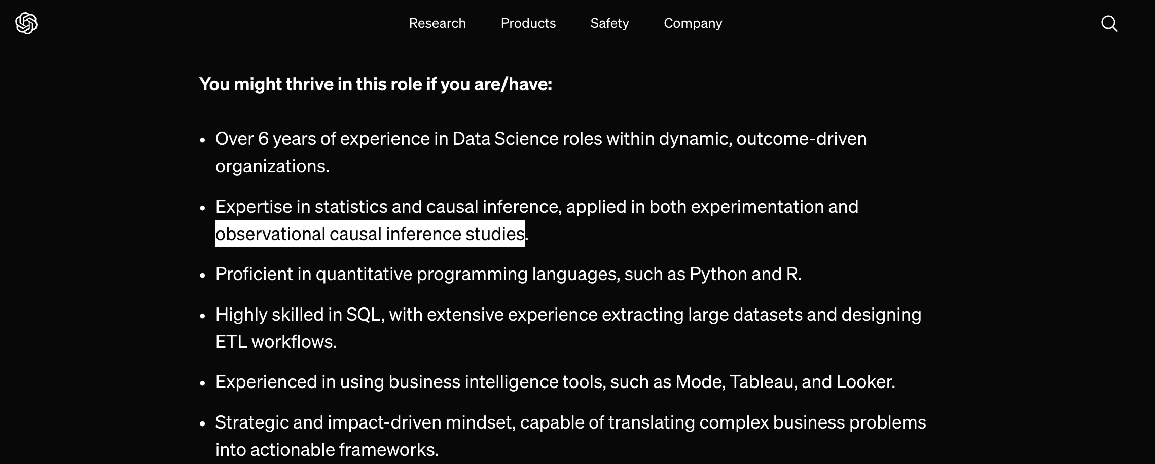Click the bullet dot before "Strategic and impact-driven"
Viewport: 1155px width, 464px height.
[x=203, y=423]
